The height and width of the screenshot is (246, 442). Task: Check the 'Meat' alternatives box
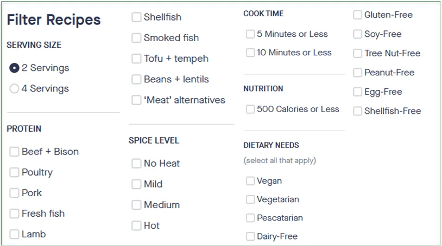click(136, 100)
